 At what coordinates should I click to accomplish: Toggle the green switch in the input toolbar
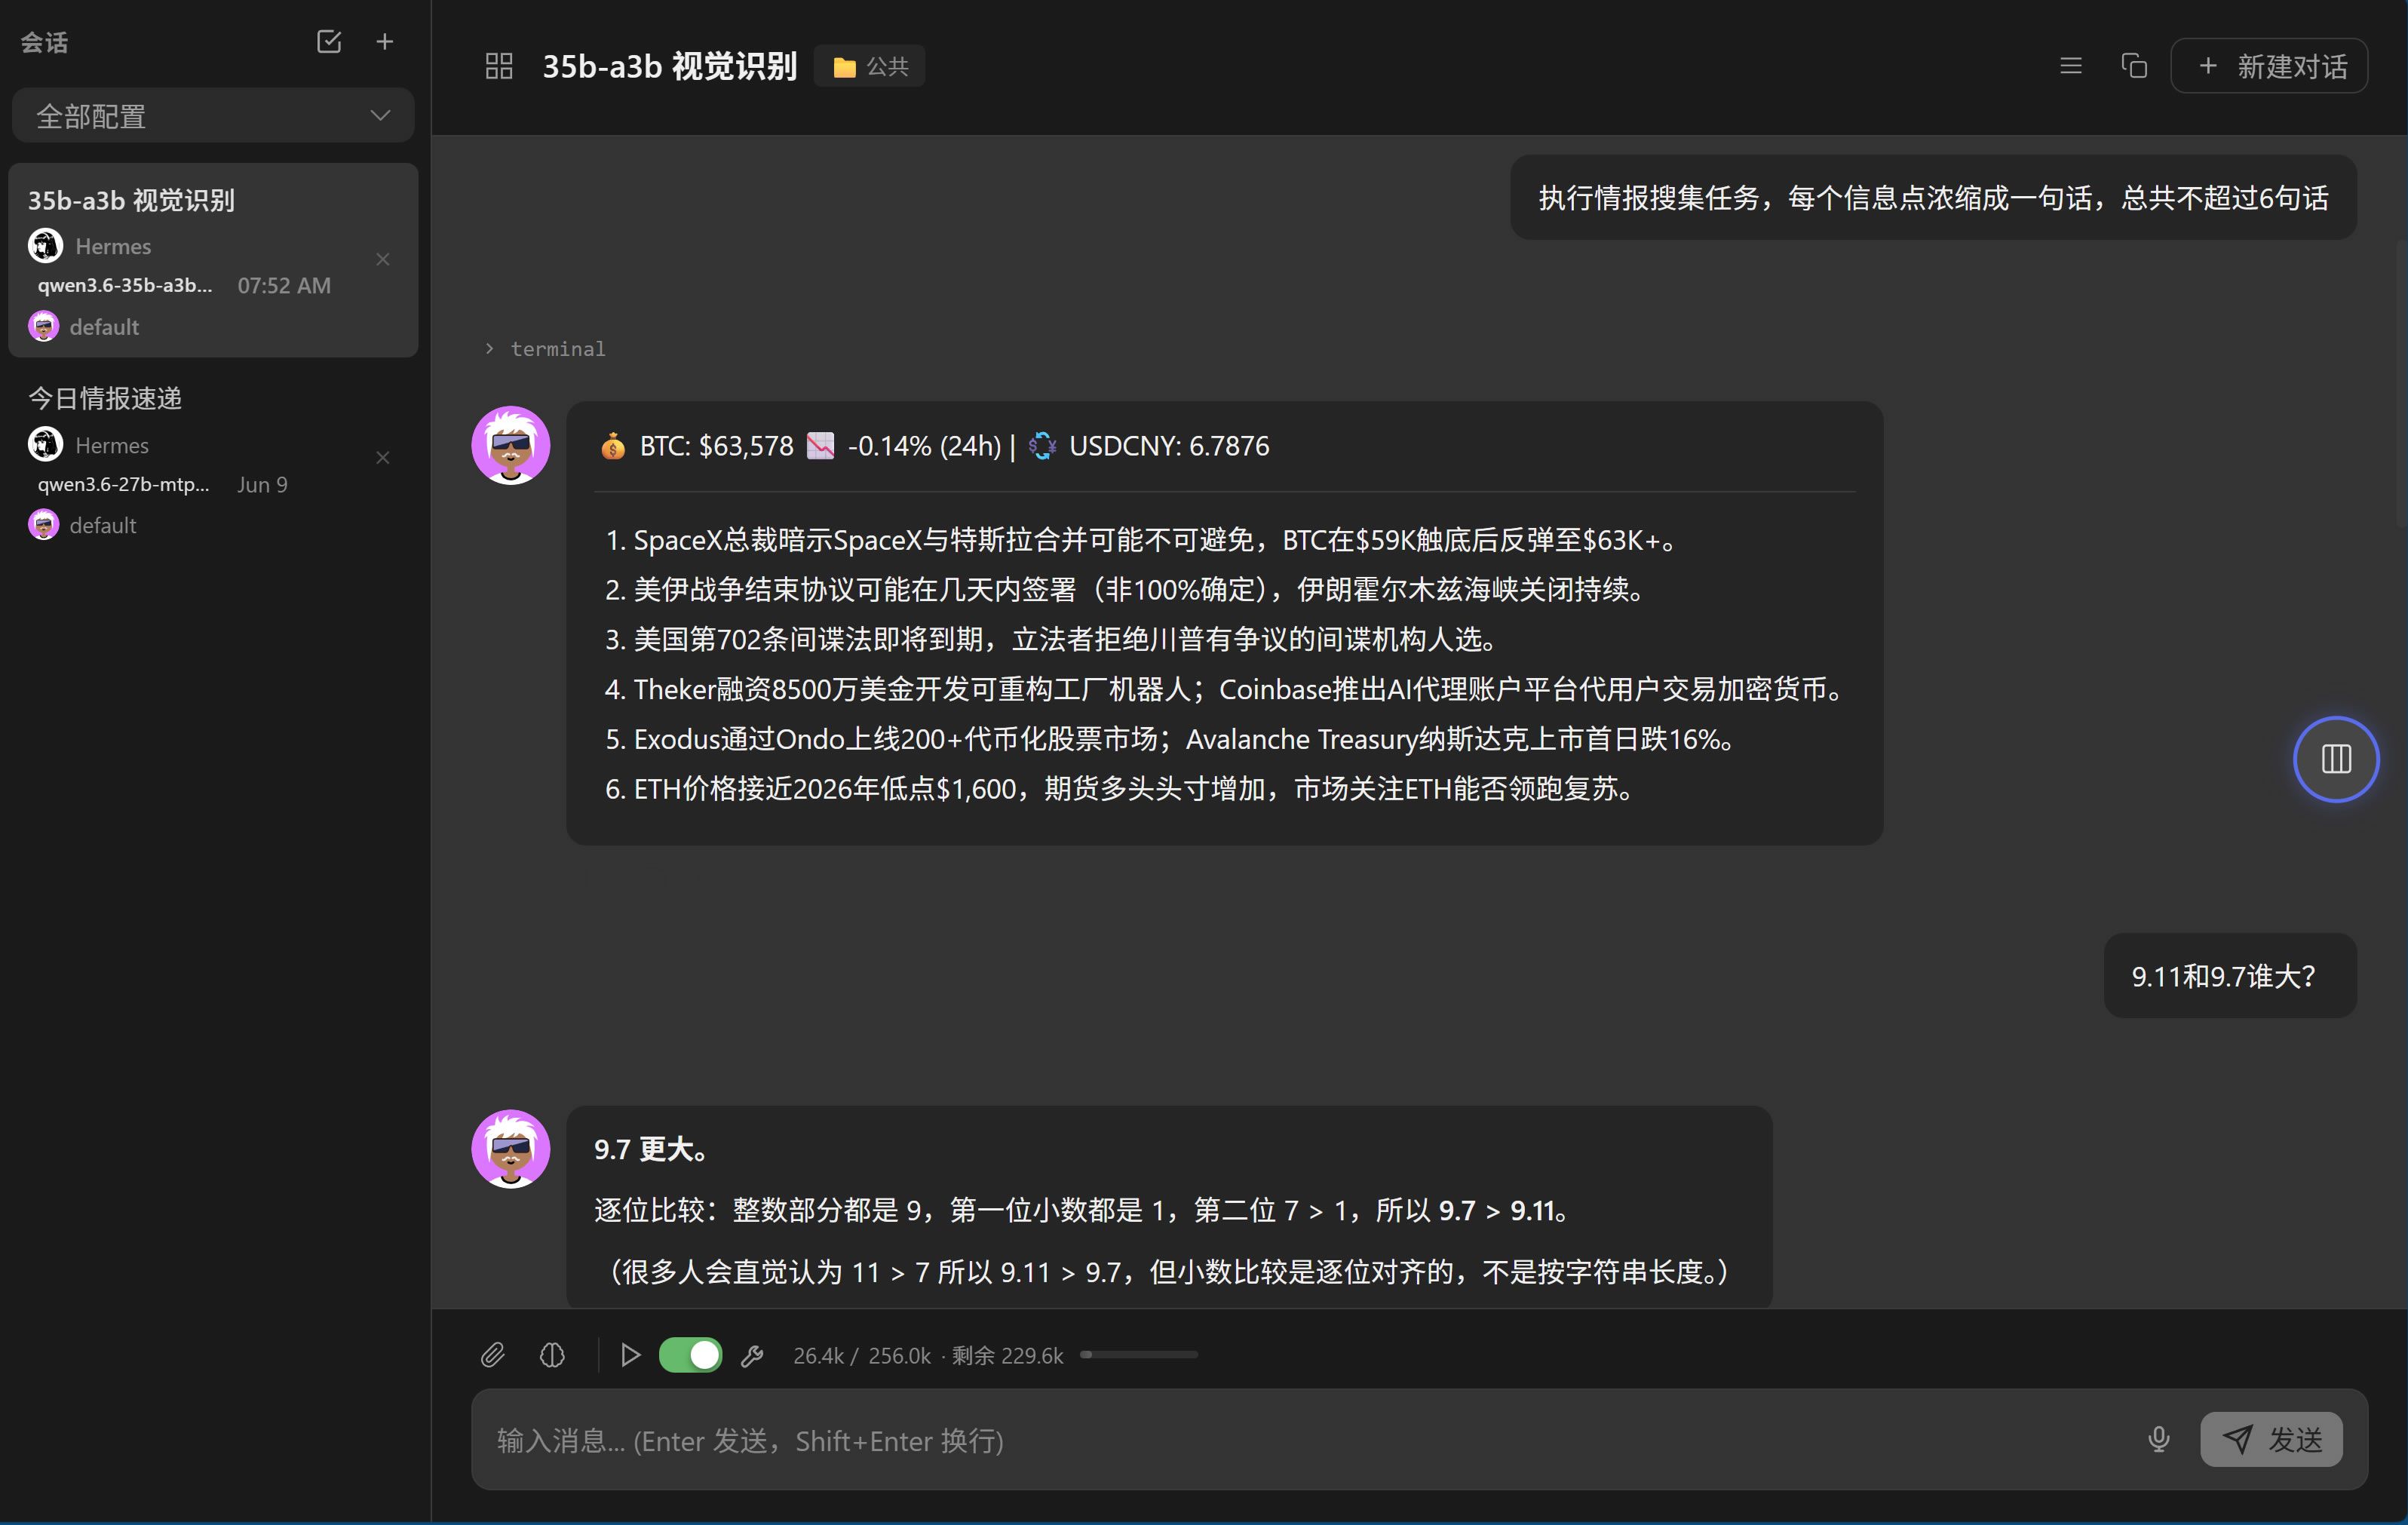(x=690, y=1355)
